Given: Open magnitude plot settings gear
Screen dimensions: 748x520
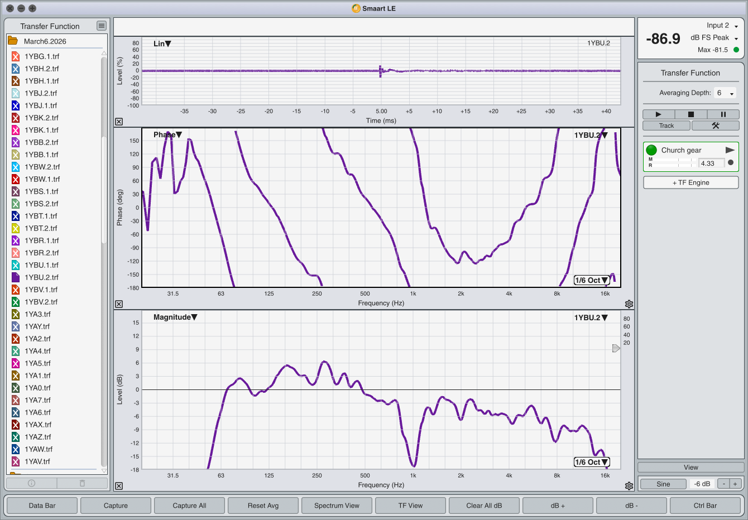Looking at the screenshot, I should [x=629, y=486].
